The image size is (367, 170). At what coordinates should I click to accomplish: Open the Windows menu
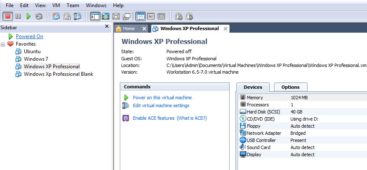[x=96, y=5]
